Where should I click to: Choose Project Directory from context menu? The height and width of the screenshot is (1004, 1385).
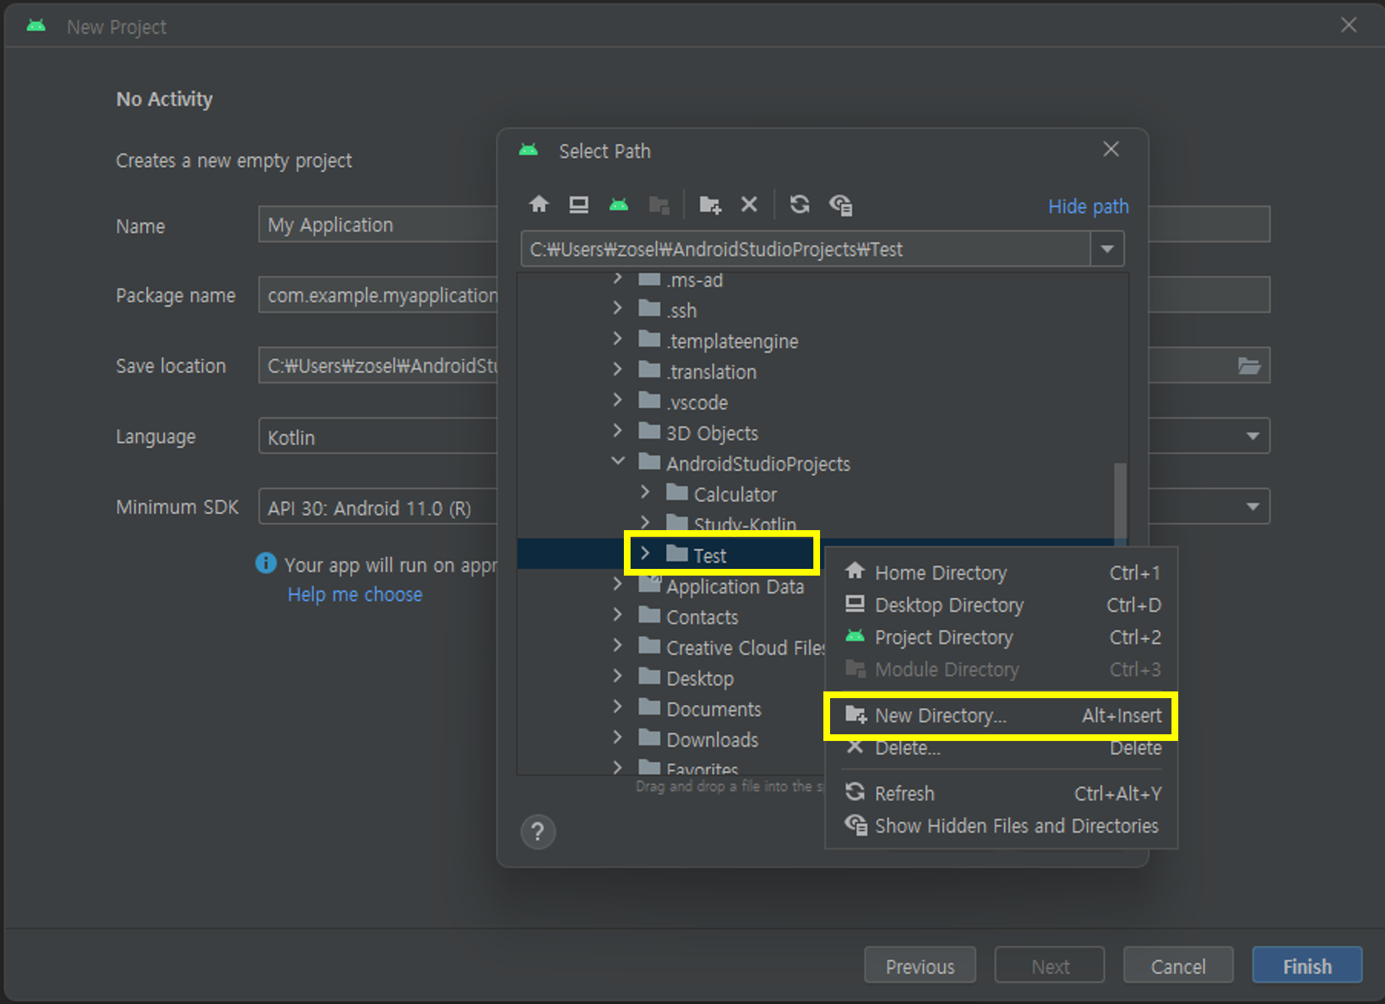tap(1001, 637)
